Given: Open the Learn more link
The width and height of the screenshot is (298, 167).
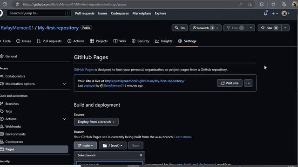Looking at the screenshot, I should (183, 137).
